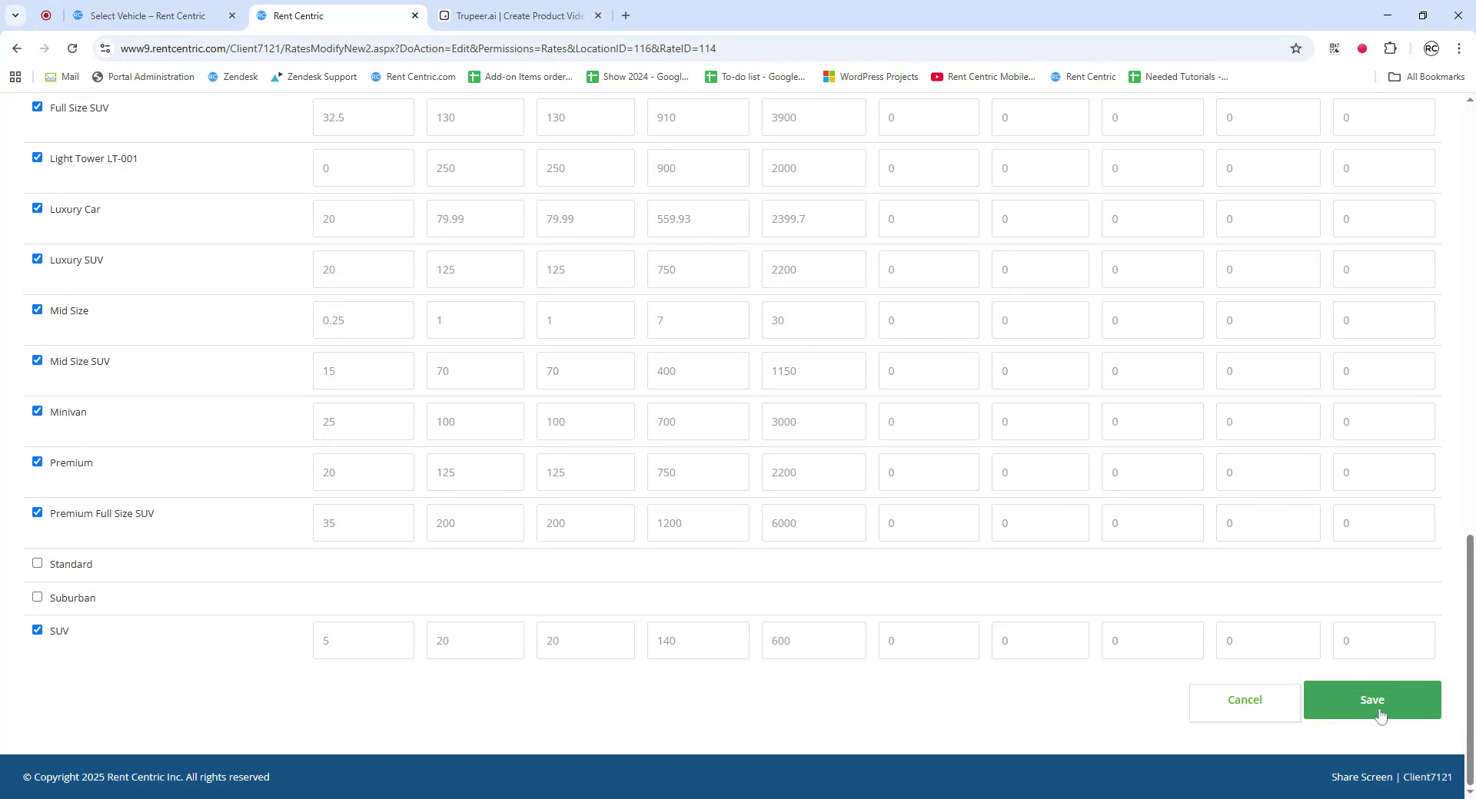
Task: Open All Bookmarks from the bookmarks bar
Action: (x=1426, y=77)
